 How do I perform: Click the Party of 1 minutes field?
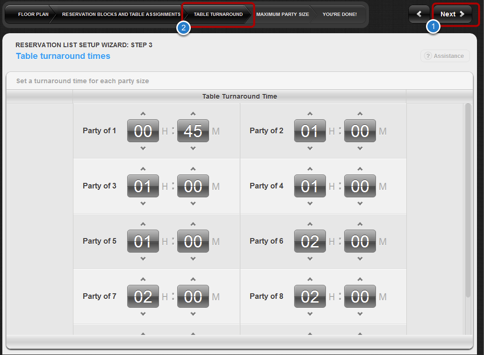click(x=193, y=131)
